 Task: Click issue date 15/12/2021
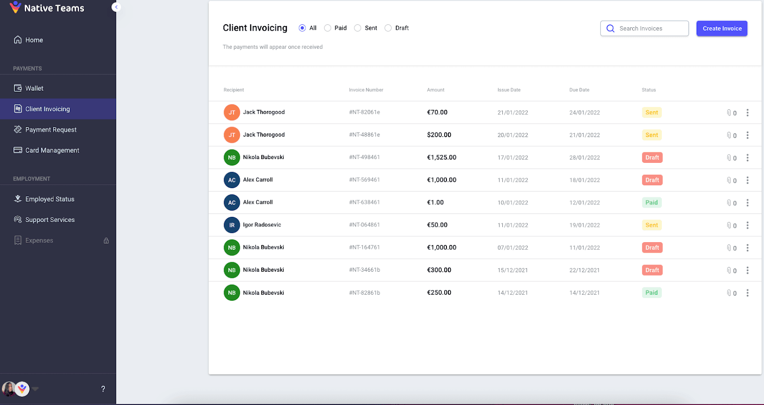[513, 270]
